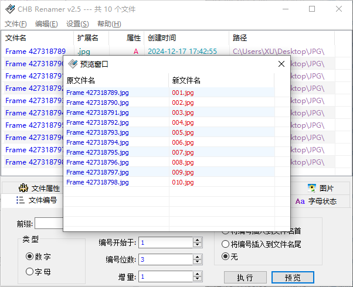The height and width of the screenshot is (287, 353).
Task: Open the 文件(F) menu
Action: tap(16, 24)
